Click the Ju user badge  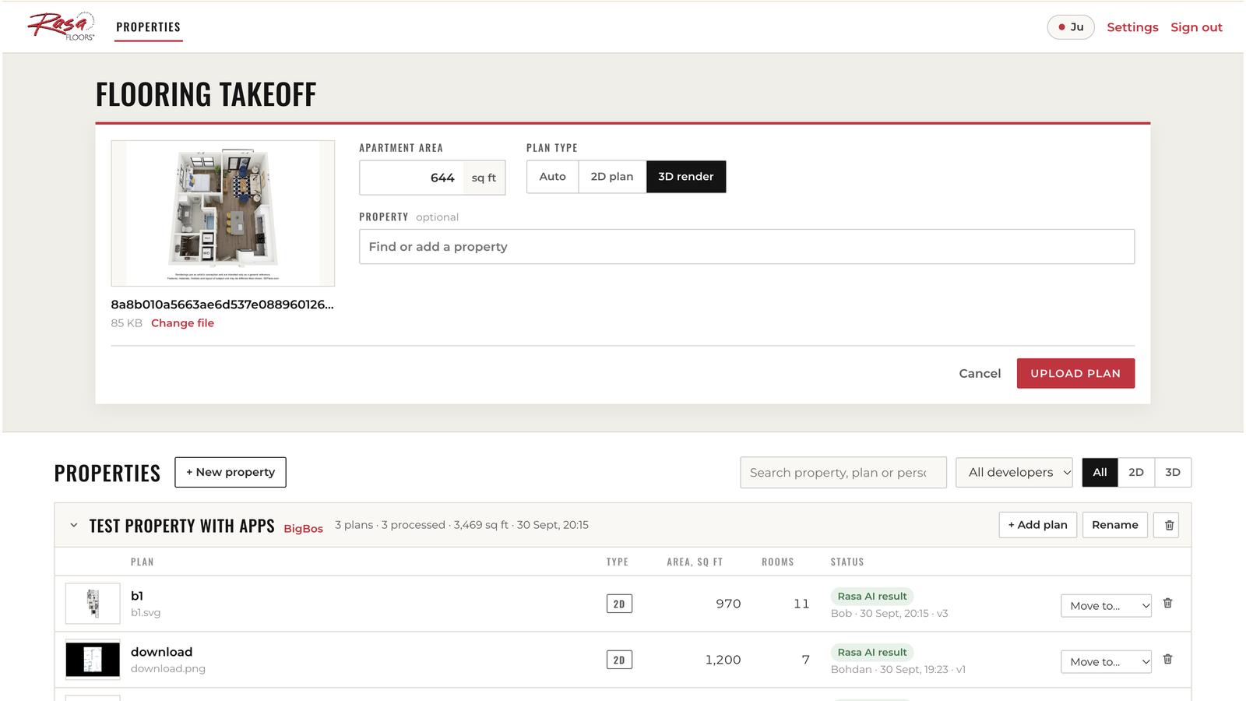(1071, 27)
